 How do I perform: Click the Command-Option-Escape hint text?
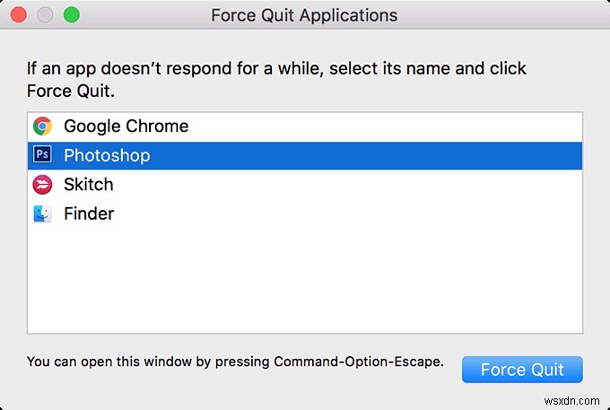pyautogui.click(x=234, y=362)
